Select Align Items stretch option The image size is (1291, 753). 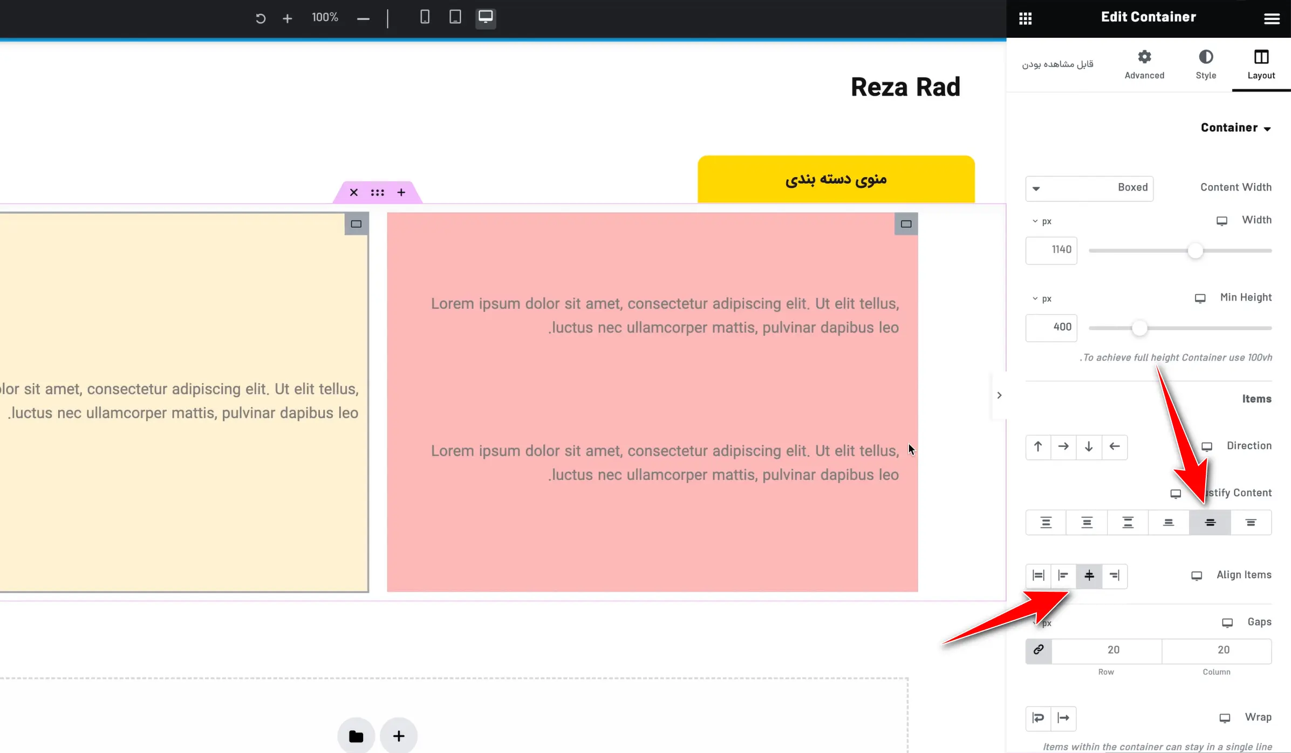coord(1038,575)
